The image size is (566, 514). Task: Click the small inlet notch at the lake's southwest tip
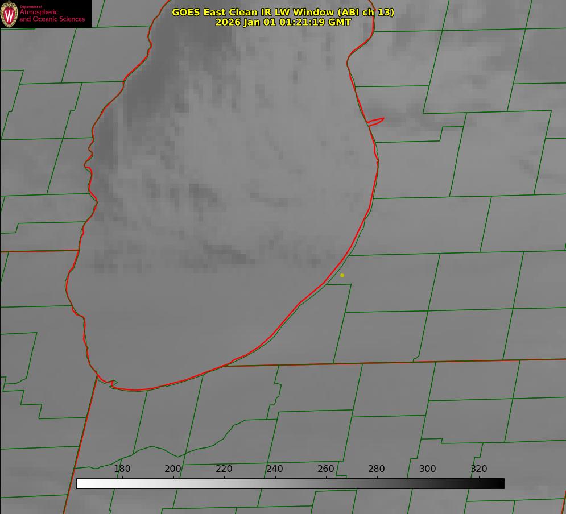click(113, 384)
